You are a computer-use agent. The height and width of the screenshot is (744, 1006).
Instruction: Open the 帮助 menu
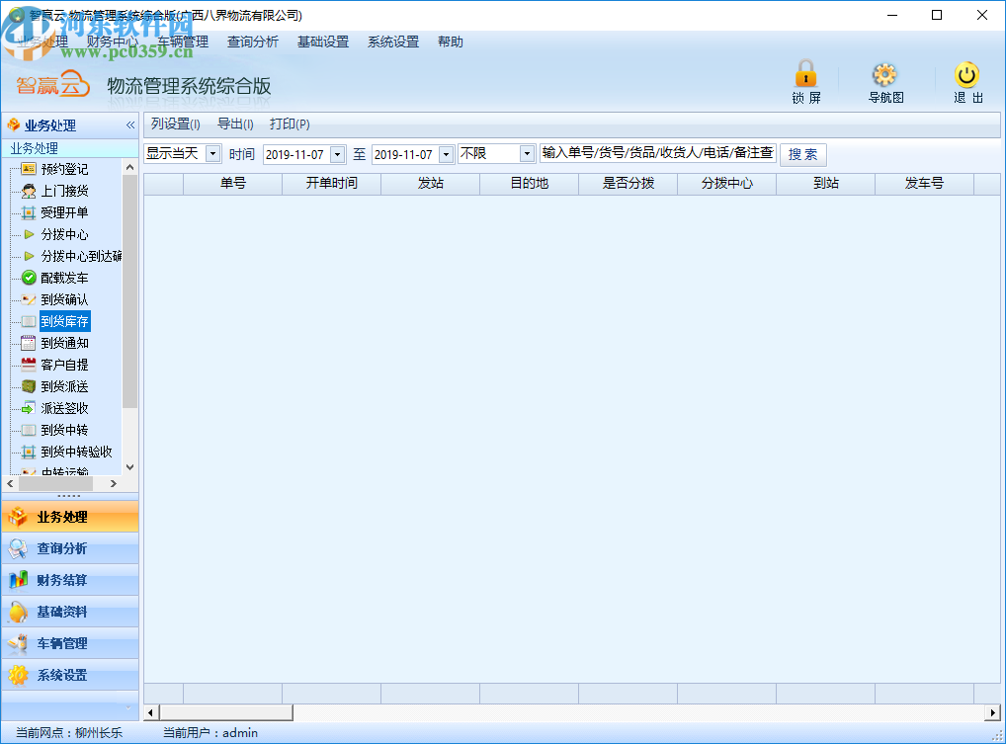[451, 41]
